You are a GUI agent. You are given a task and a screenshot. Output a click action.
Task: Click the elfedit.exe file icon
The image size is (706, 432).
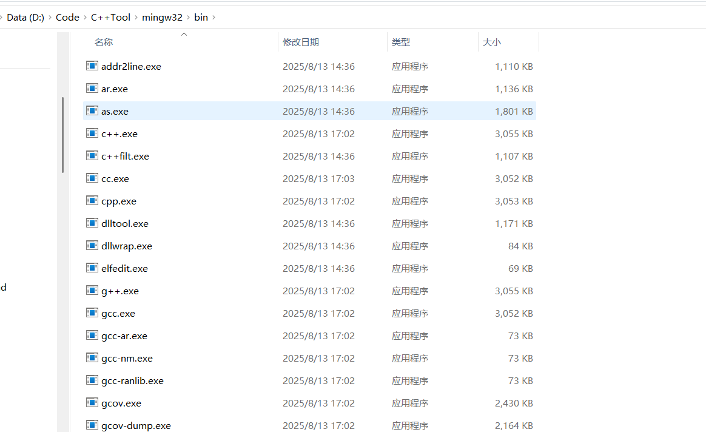(92, 268)
